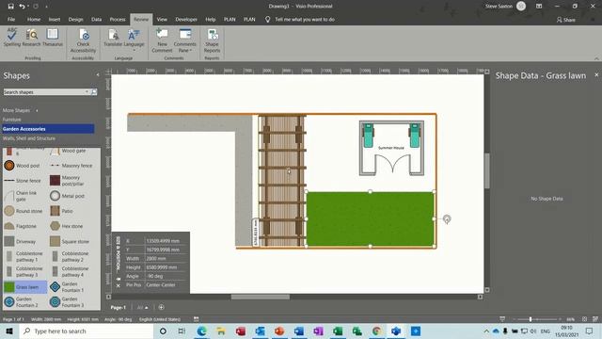Image resolution: width=602 pixels, height=339 pixels.
Task: Run the Spelling check
Action: click(12, 38)
